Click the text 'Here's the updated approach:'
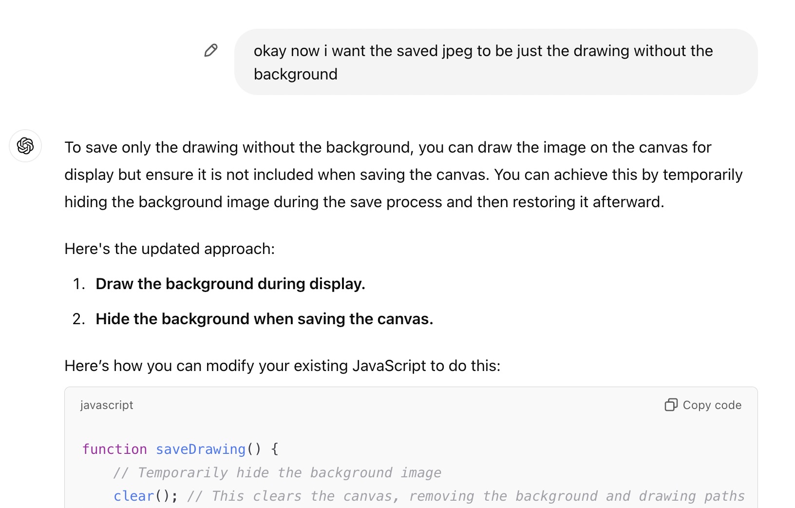Screen dimensions: 795x508 170,249
